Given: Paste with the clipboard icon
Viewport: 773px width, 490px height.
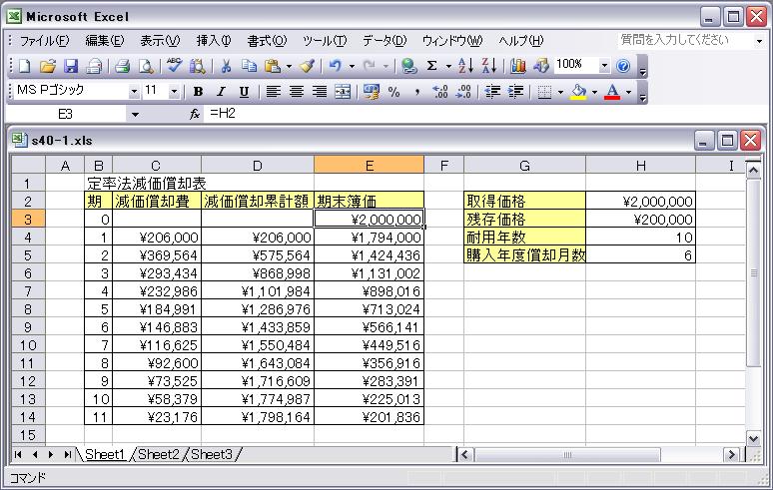Looking at the screenshot, I should point(273,66).
